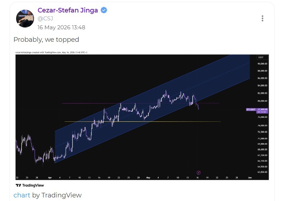Click the TradingView logo below the chart
The width and height of the screenshot is (284, 201).
(30, 185)
